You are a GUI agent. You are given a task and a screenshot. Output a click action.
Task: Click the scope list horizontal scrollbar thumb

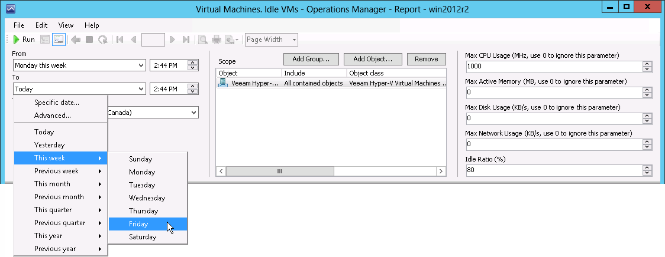[279, 171]
